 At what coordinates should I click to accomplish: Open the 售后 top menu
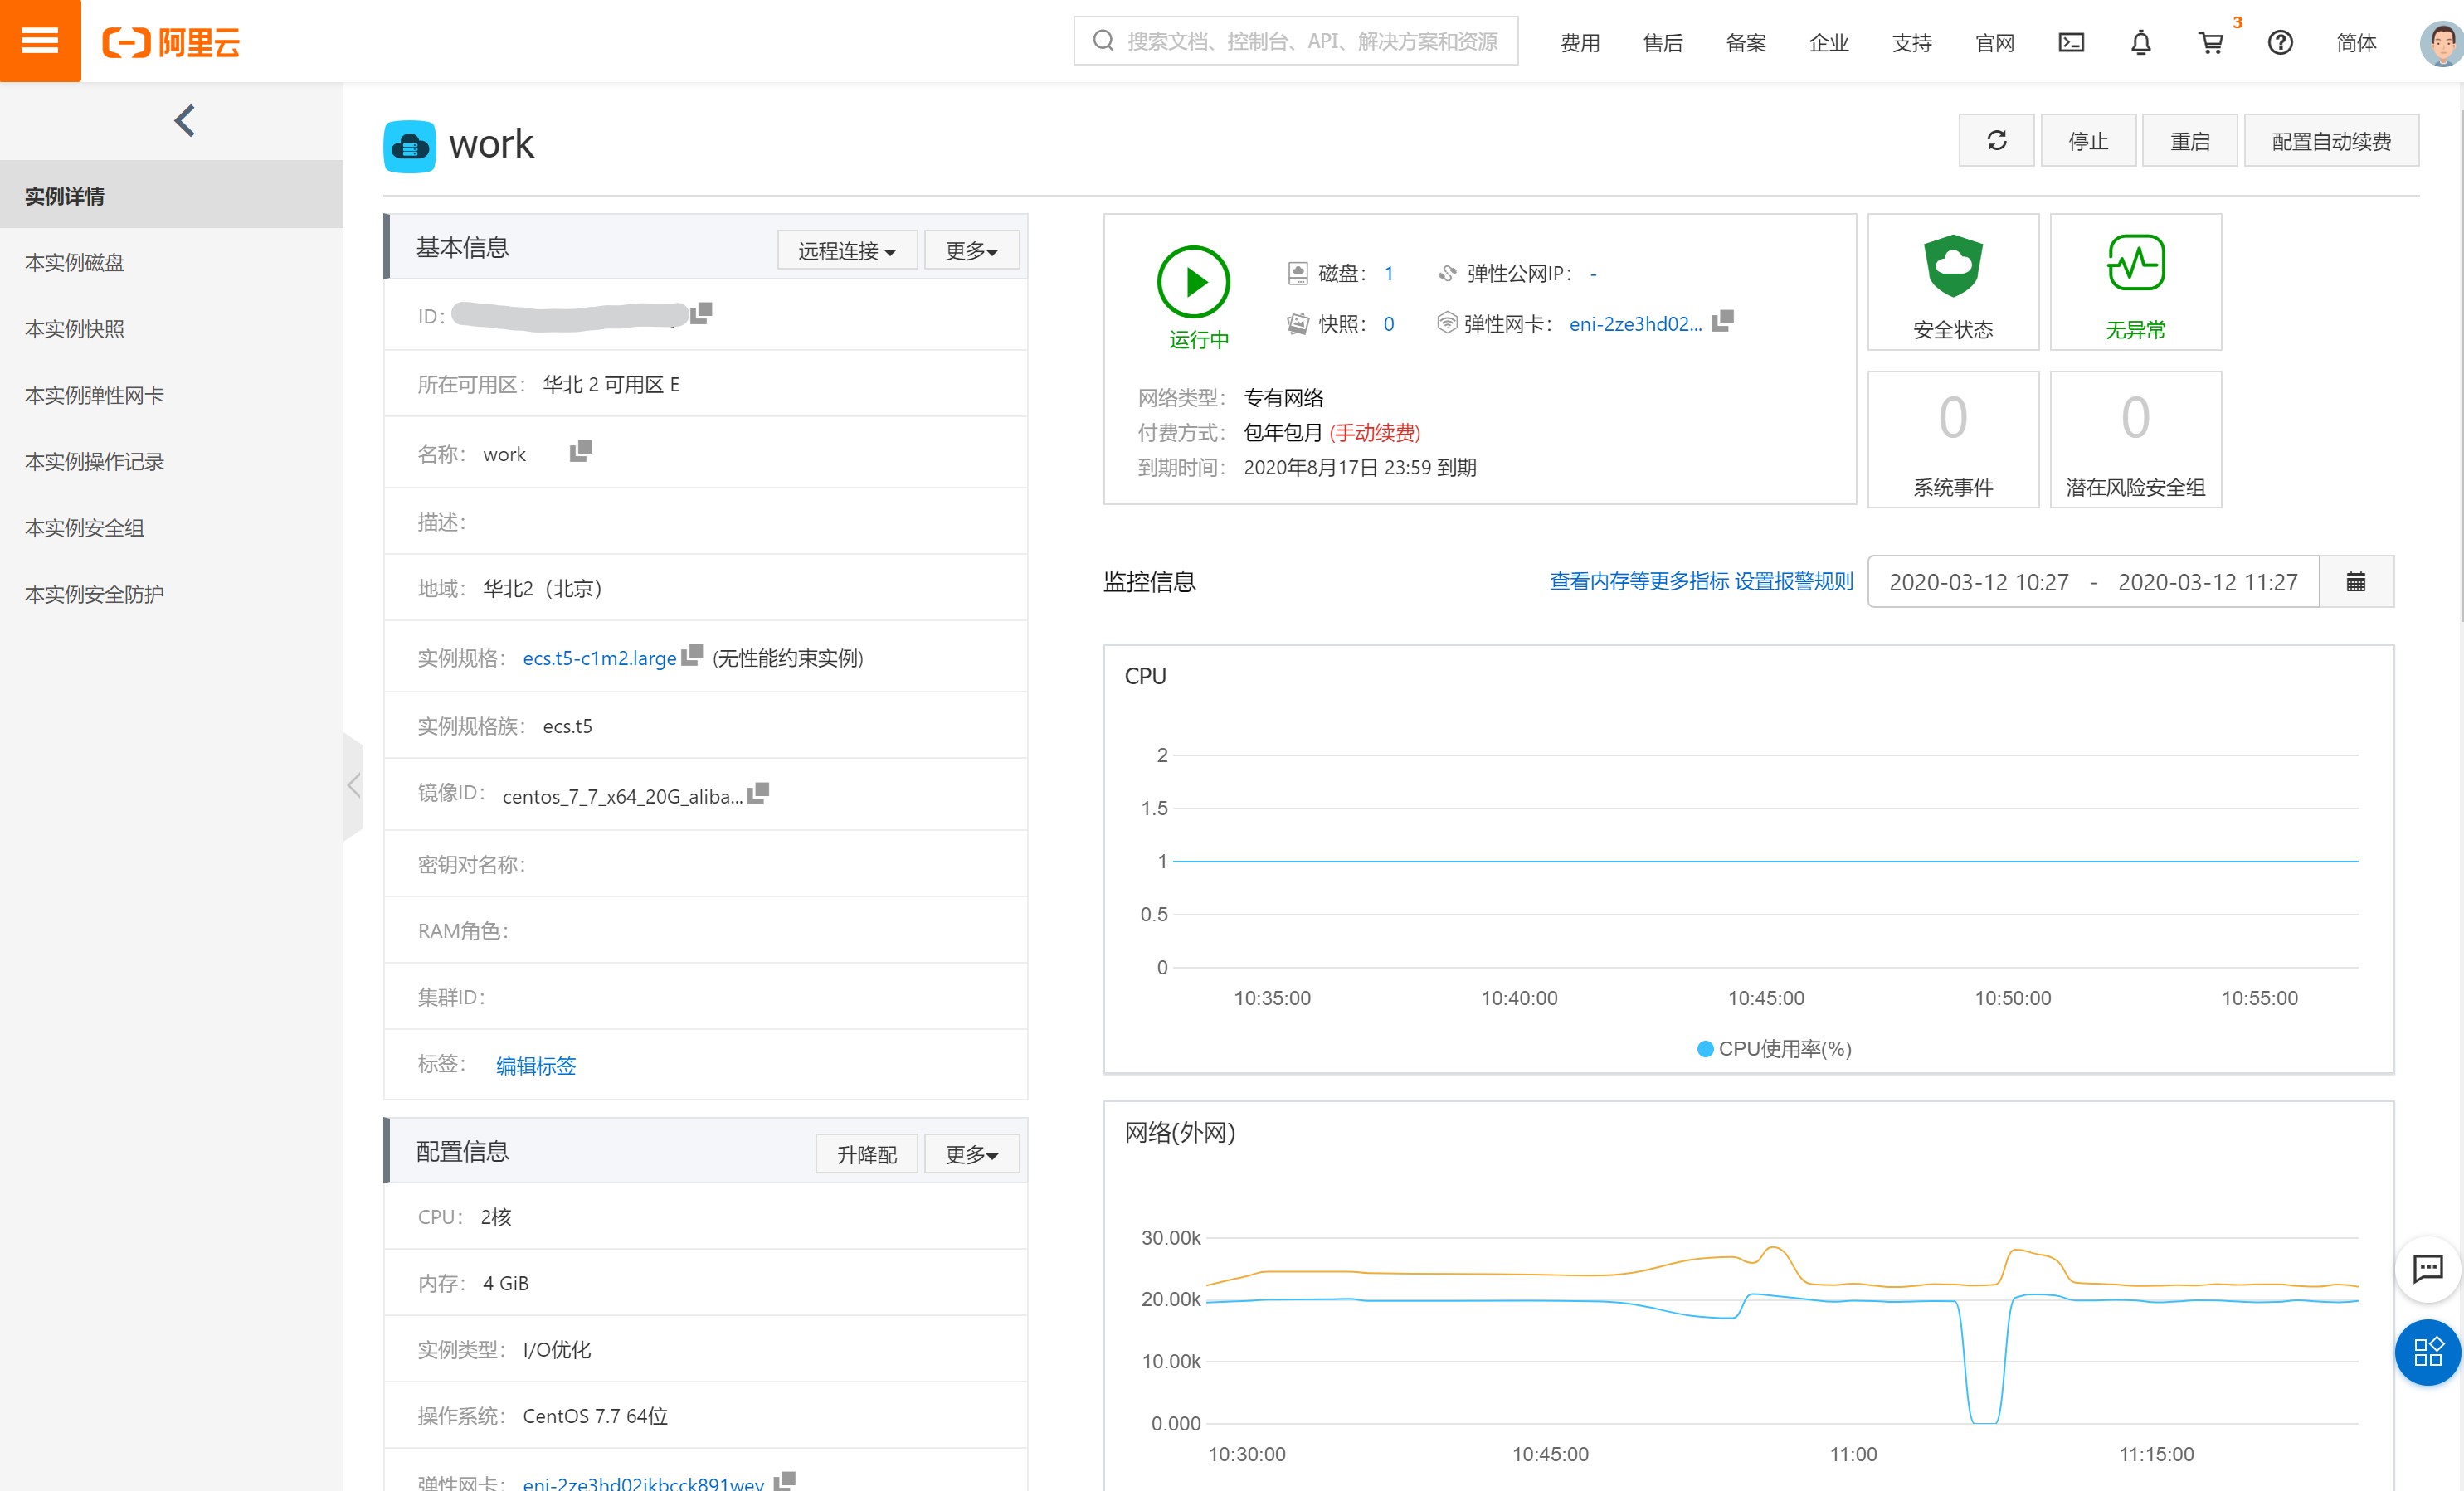1663,43
